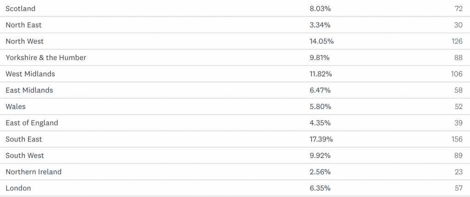Select the North East region name
This screenshot has width=470, height=197.
tap(24, 25)
